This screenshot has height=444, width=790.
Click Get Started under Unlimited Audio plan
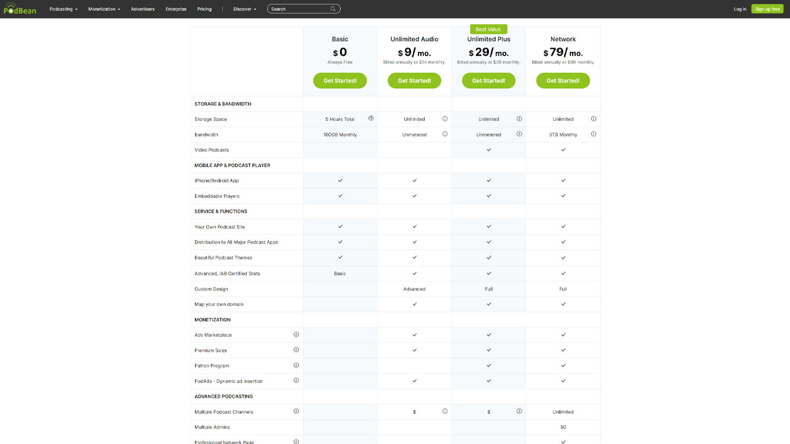coord(414,81)
